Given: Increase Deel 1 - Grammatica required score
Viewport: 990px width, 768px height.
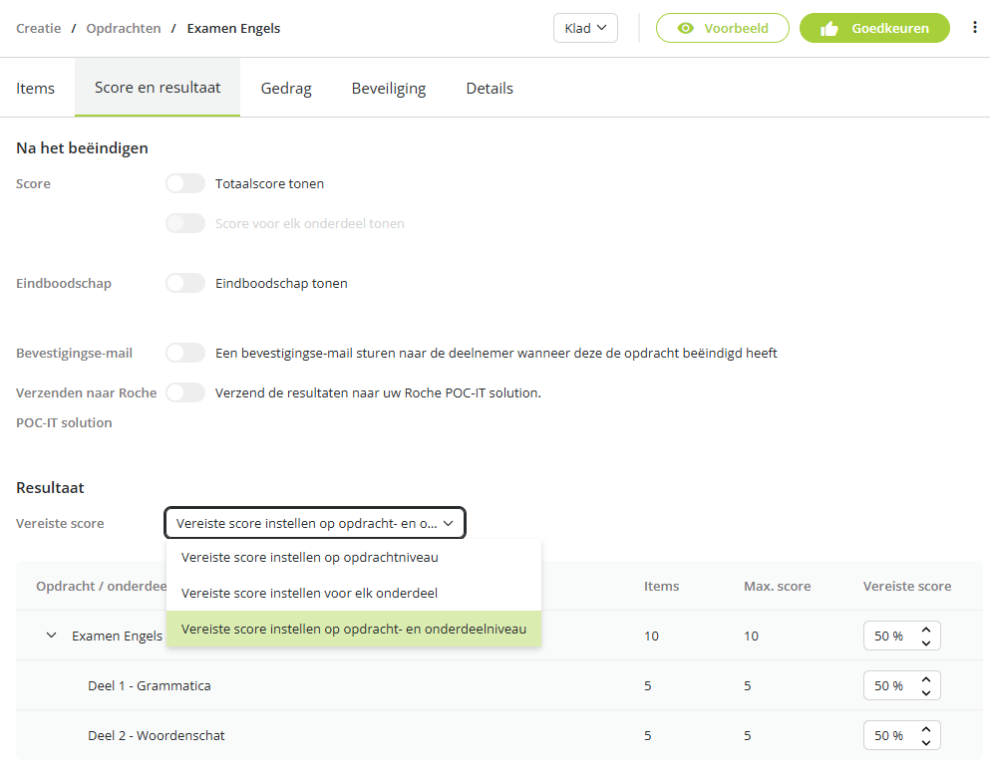Looking at the screenshot, I should point(926,679).
